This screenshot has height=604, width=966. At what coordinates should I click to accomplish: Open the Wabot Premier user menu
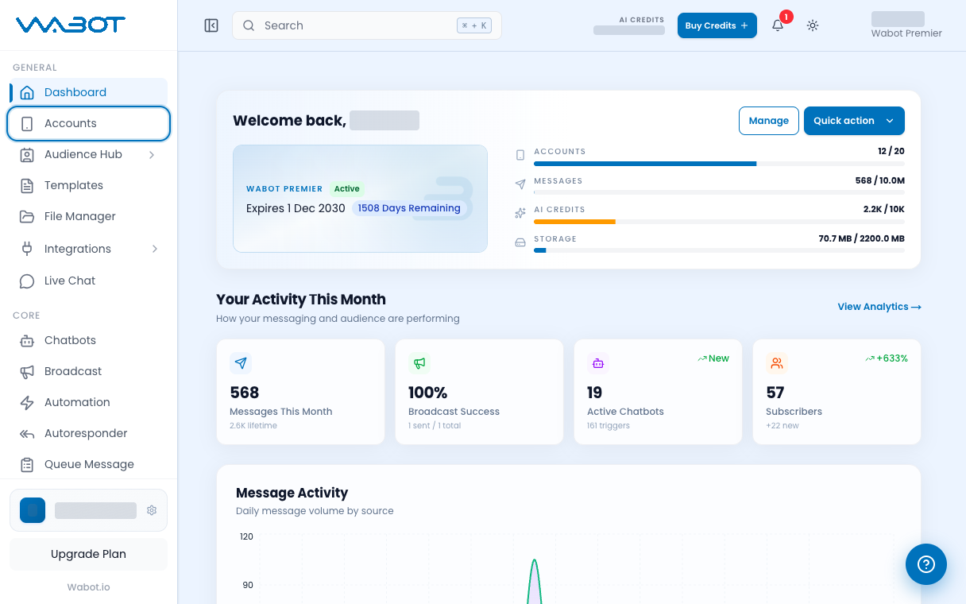(x=906, y=25)
